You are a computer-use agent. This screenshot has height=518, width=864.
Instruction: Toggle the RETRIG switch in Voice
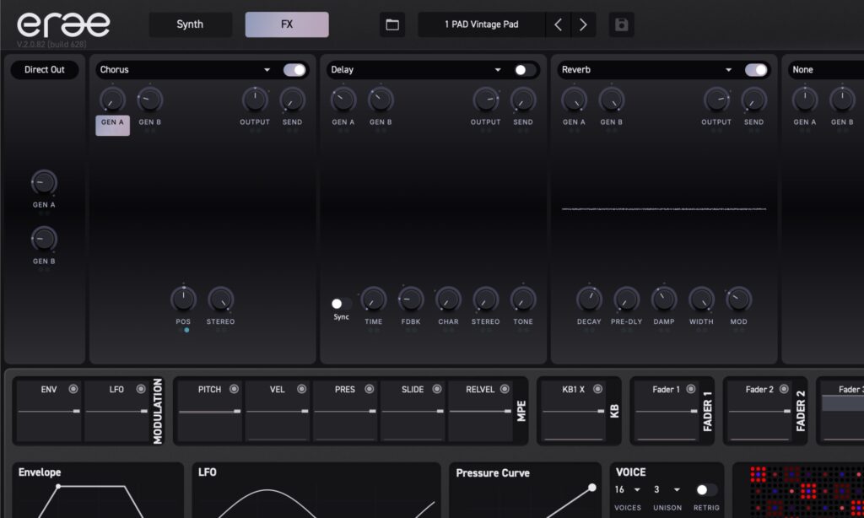pos(706,489)
